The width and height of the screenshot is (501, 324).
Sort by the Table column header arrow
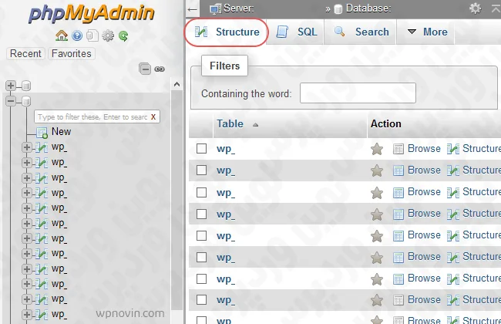pyautogui.click(x=255, y=125)
